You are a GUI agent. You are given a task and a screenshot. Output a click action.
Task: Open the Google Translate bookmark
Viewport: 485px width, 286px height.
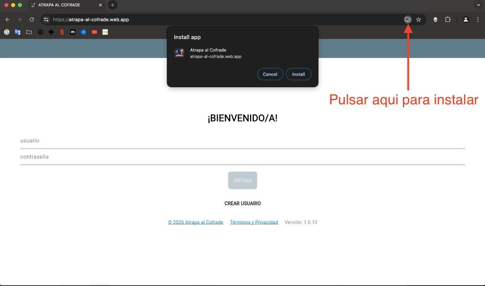[17, 32]
